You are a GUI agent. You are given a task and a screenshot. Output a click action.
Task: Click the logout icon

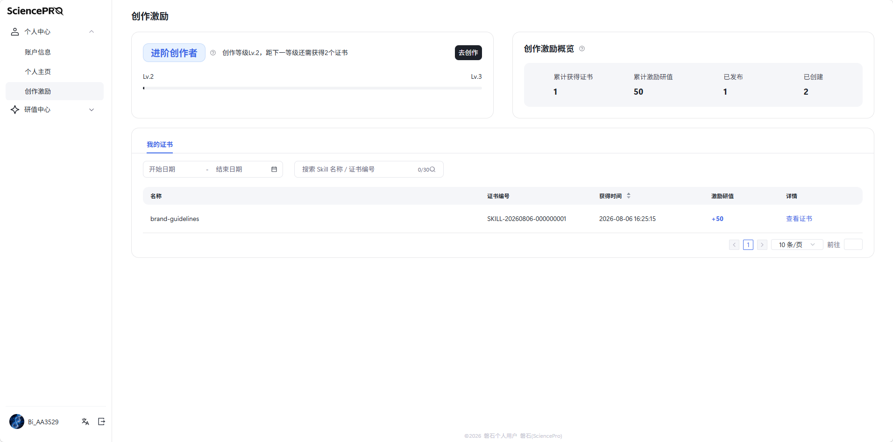coord(101,421)
